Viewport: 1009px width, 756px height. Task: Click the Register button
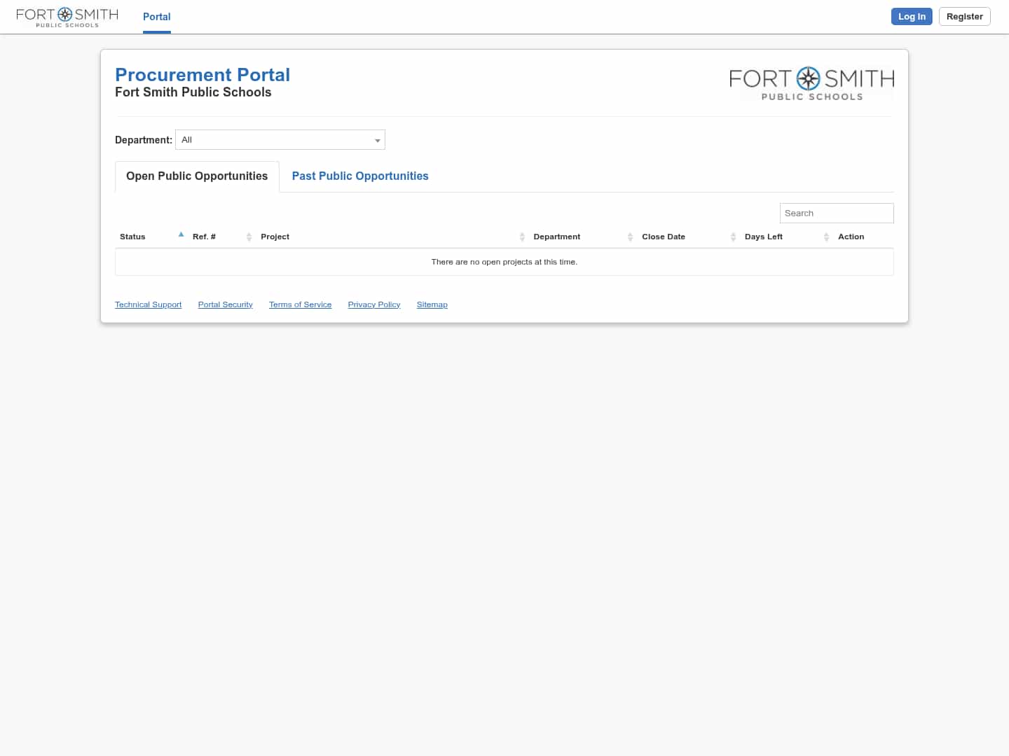point(964,17)
